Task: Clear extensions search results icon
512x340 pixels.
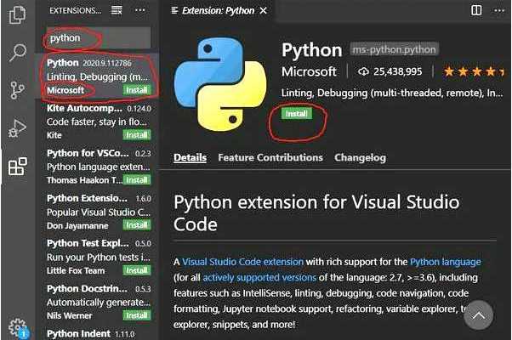Action: pos(117,10)
